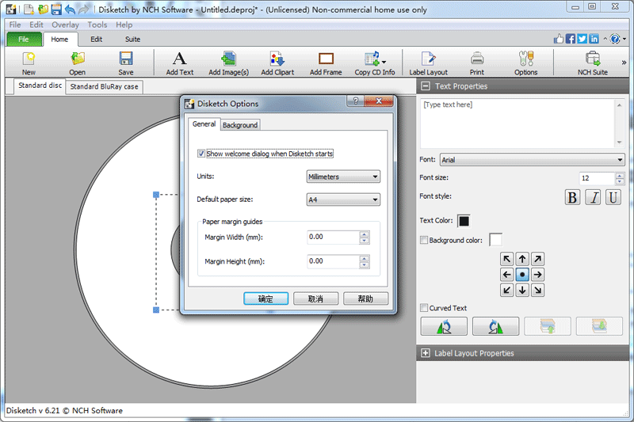Open Label Layout tool
Image resolution: width=634 pixels, height=422 pixels.
428,63
